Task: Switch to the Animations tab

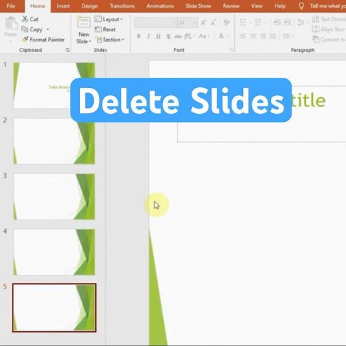Action: coord(160,6)
